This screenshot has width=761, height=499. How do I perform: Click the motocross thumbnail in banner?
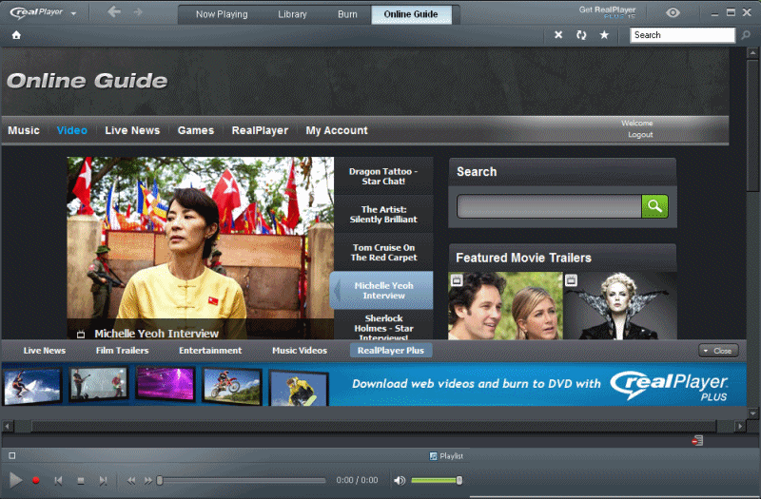pyautogui.click(x=232, y=386)
